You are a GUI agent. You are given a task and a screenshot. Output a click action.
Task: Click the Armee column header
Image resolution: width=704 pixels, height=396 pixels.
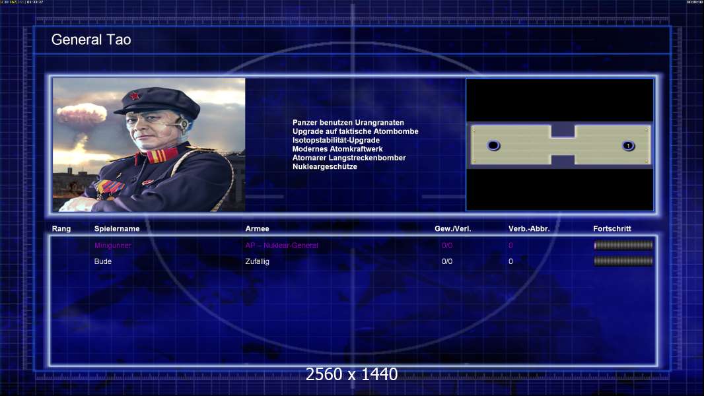point(257,229)
